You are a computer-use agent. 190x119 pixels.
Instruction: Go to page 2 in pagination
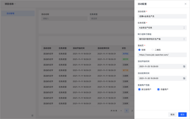[x=132, y=111]
